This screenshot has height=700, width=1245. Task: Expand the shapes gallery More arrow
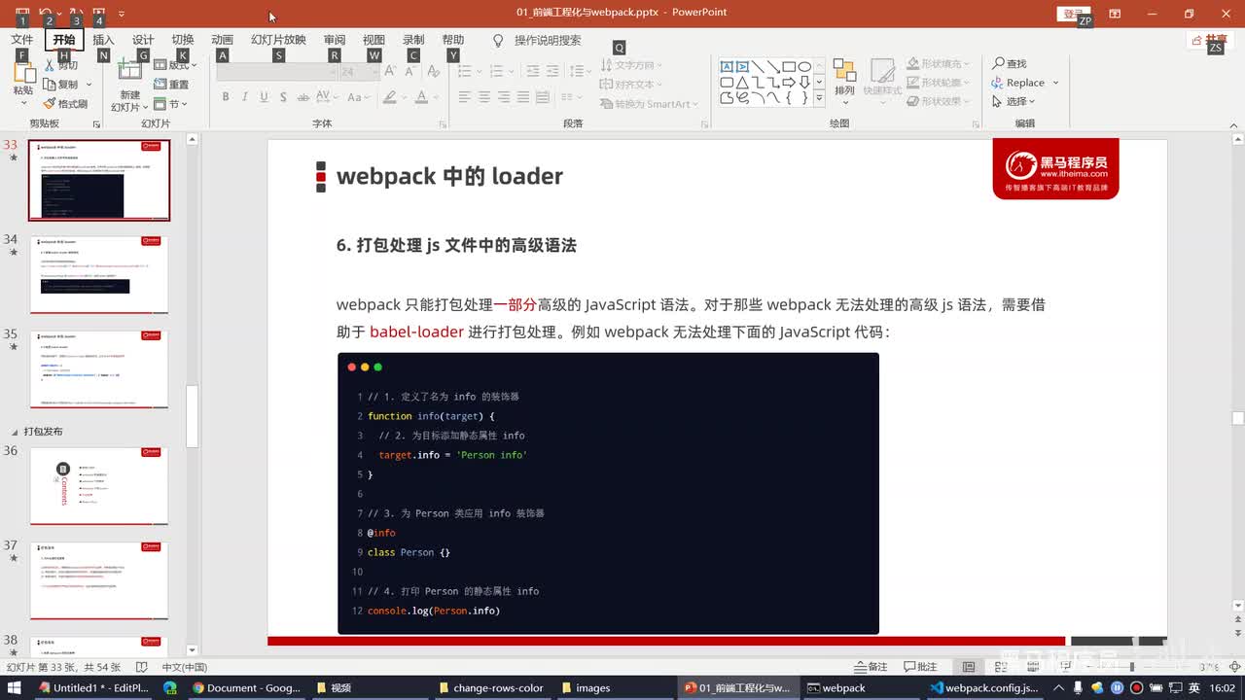click(x=819, y=98)
